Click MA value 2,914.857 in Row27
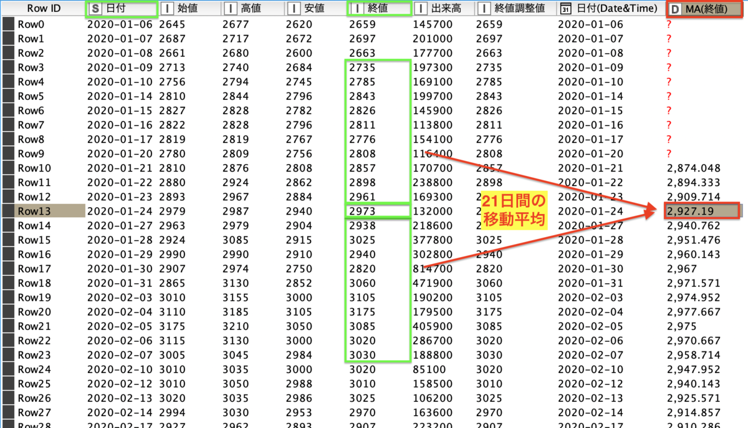Screen dimensions: 748x428 point(693,412)
